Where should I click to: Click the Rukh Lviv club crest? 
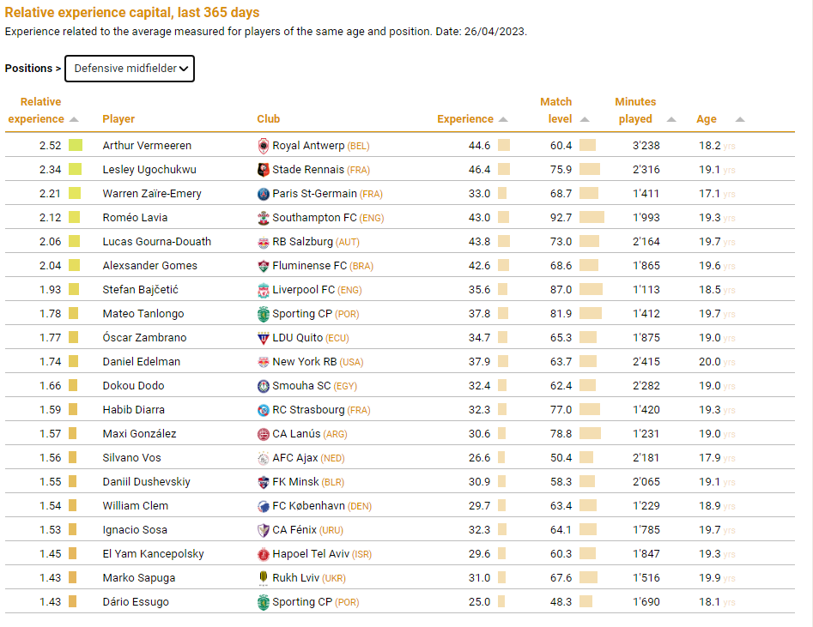pyautogui.click(x=264, y=578)
